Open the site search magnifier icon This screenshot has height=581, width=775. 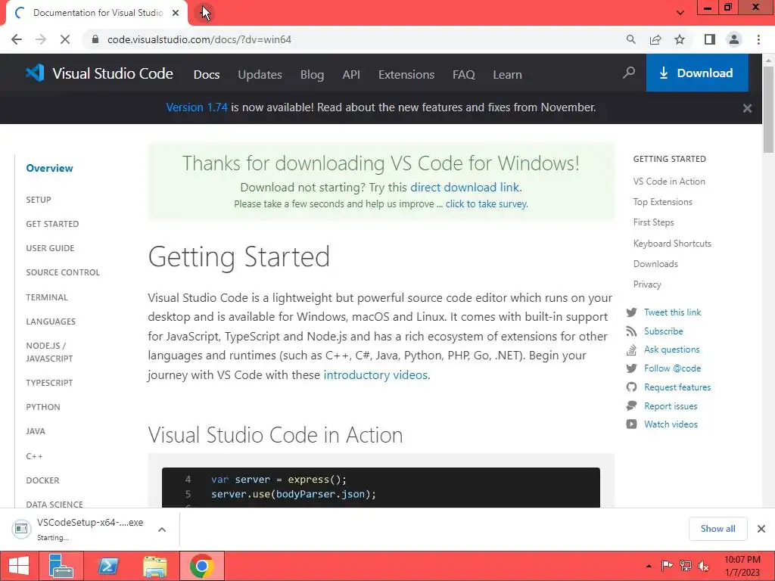click(629, 73)
